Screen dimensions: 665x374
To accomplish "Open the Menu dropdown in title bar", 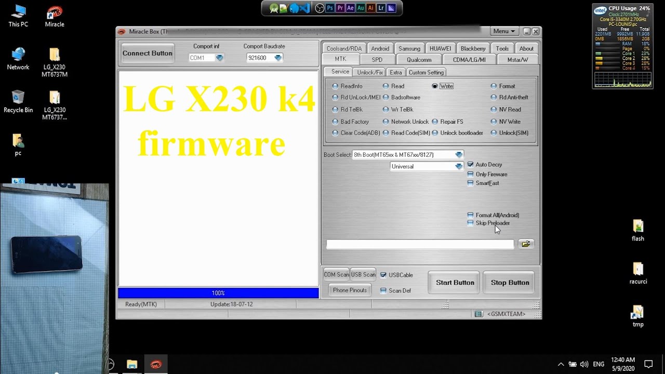I will (x=504, y=31).
